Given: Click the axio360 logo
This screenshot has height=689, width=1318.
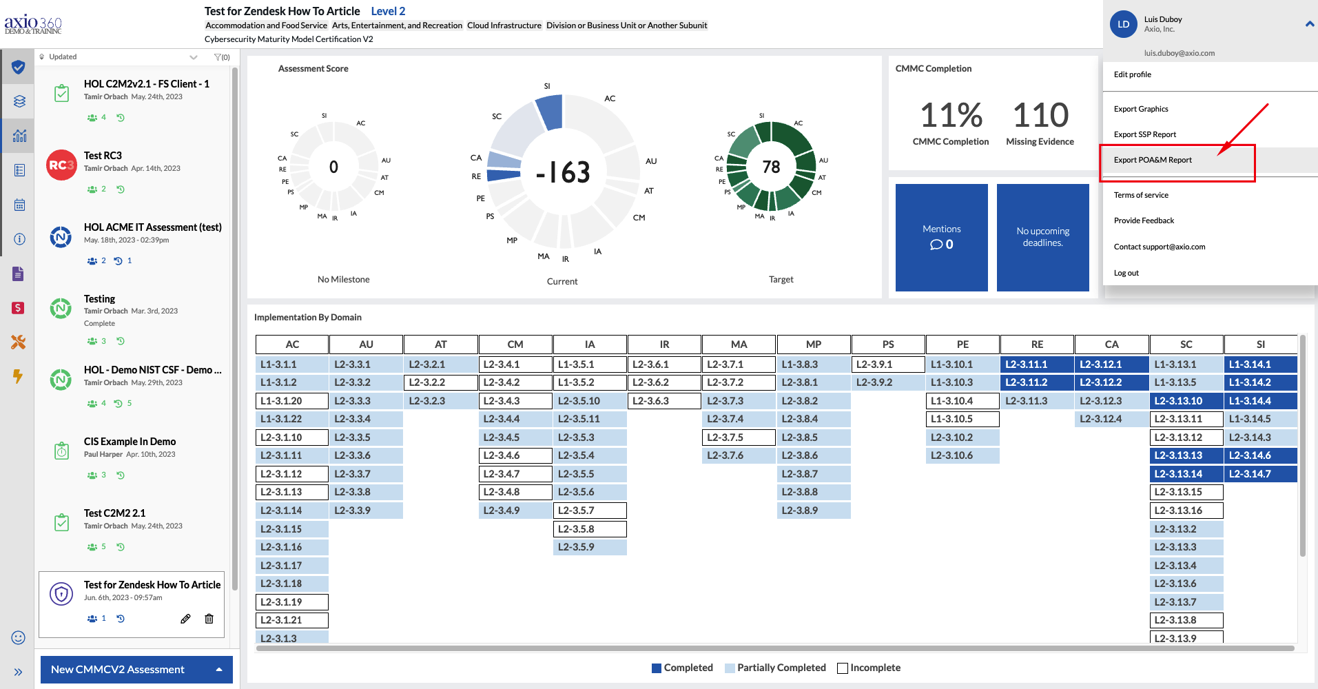Looking at the screenshot, I should [x=33, y=24].
